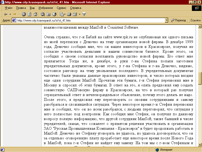Click the scrollbar up arrow
The width and height of the screenshot is (202, 152).
(x=200, y=27)
